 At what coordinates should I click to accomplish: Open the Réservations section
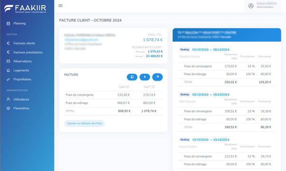tap(22, 61)
